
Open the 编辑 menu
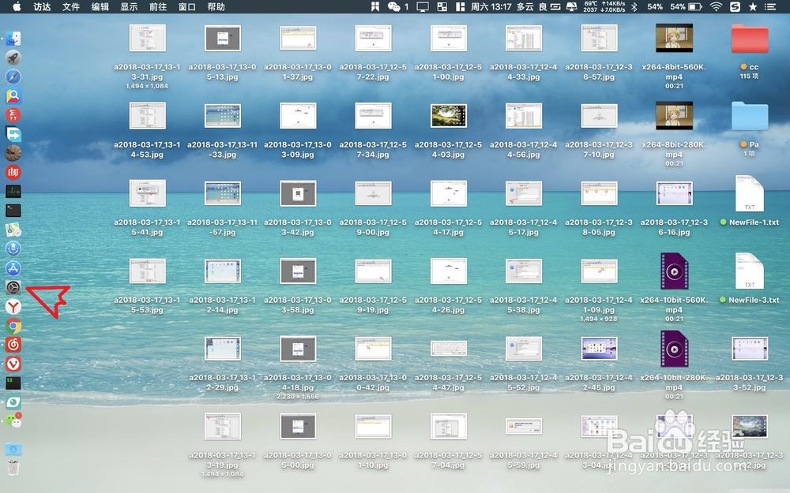tap(100, 6)
